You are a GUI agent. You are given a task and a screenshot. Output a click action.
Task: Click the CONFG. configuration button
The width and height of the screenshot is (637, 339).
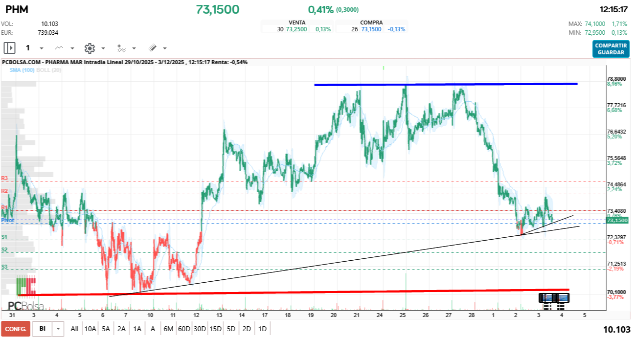tap(16, 329)
